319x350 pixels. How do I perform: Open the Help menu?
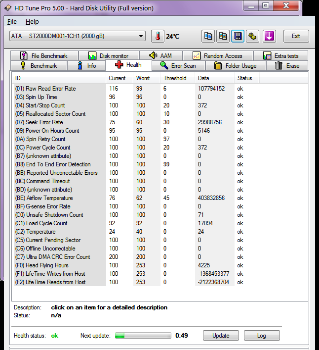(32, 22)
